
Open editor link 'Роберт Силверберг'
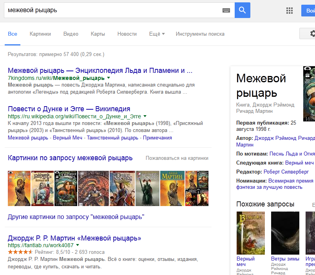coord(286,172)
